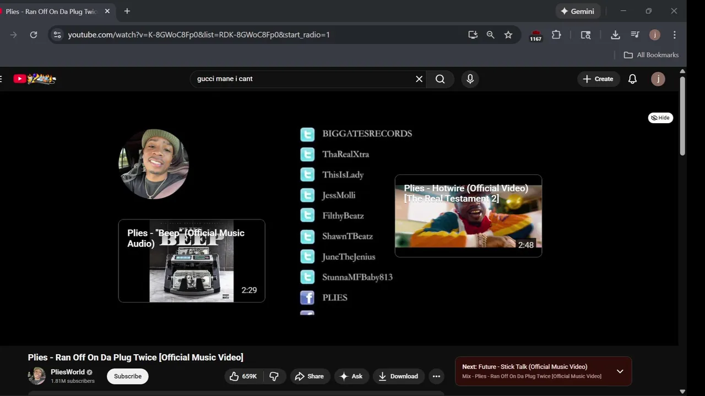
Task: Click Facebook icon beside PLIES
Action: pyautogui.click(x=307, y=298)
